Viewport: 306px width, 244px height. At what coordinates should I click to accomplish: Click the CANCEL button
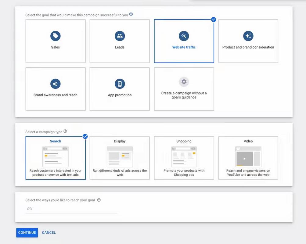(49, 233)
